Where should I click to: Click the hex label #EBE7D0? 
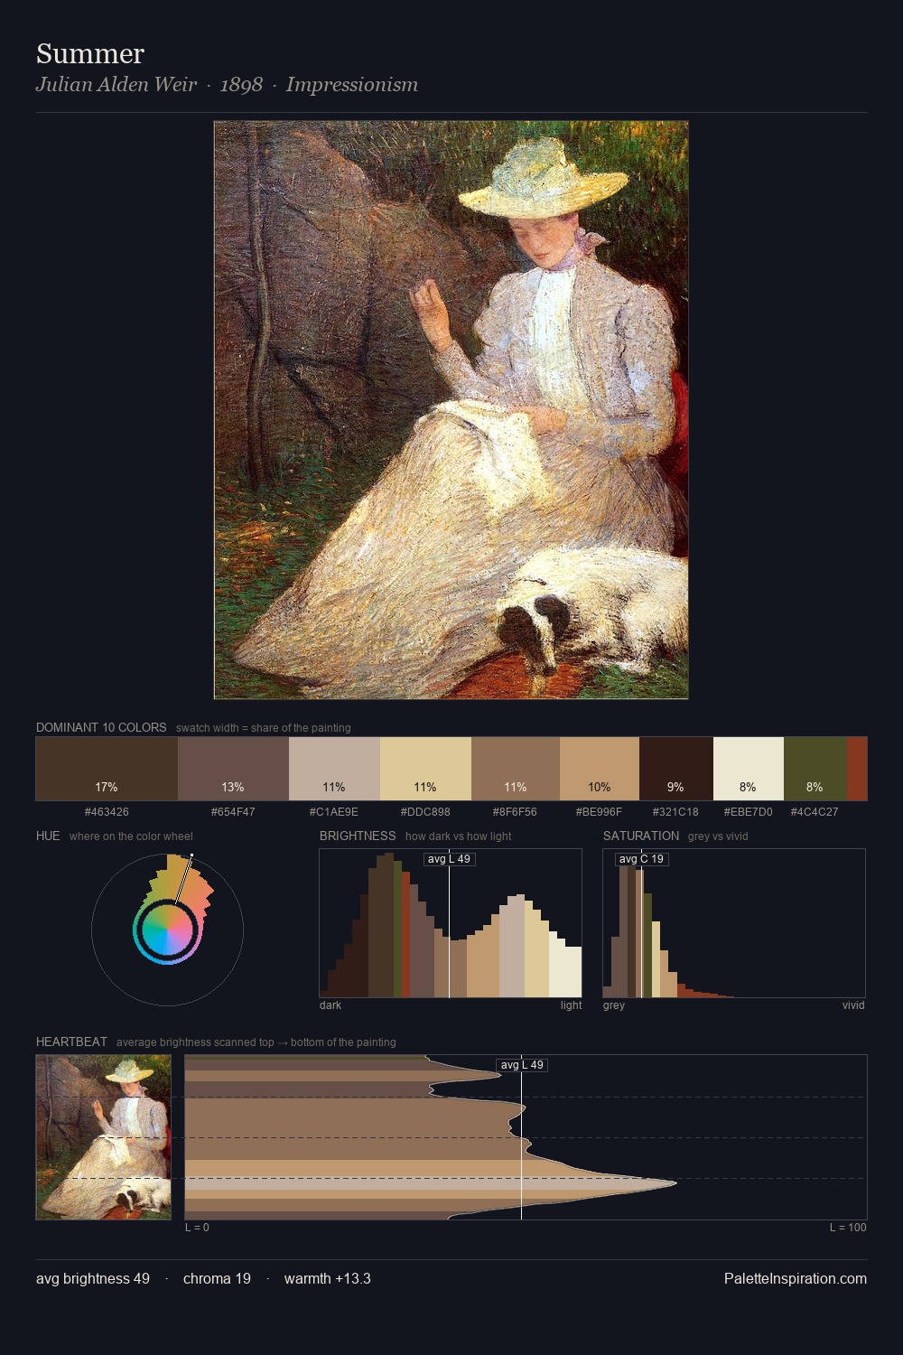749,812
